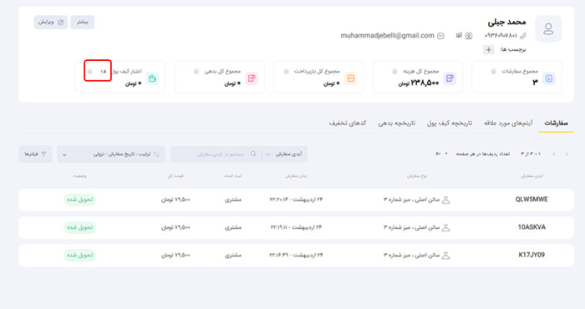Click the بیشتر more button
The image size is (585, 309).
(x=83, y=23)
